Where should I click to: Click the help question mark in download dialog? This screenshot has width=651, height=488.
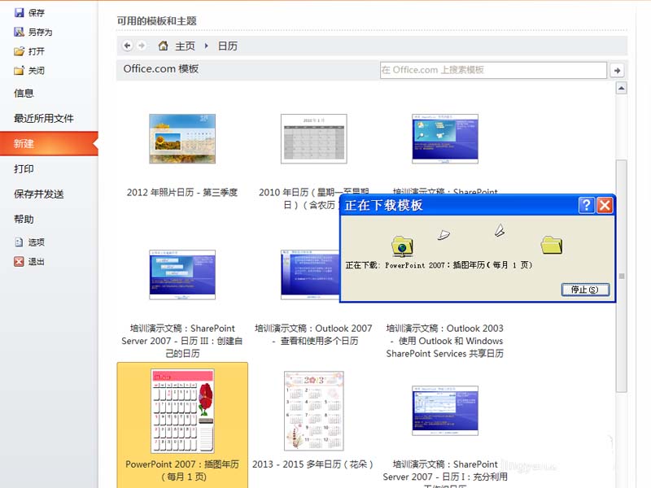(586, 205)
